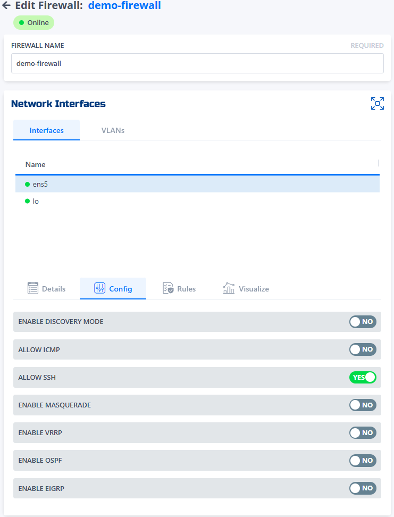Click the Rules checklist shield icon

(168, 288)
